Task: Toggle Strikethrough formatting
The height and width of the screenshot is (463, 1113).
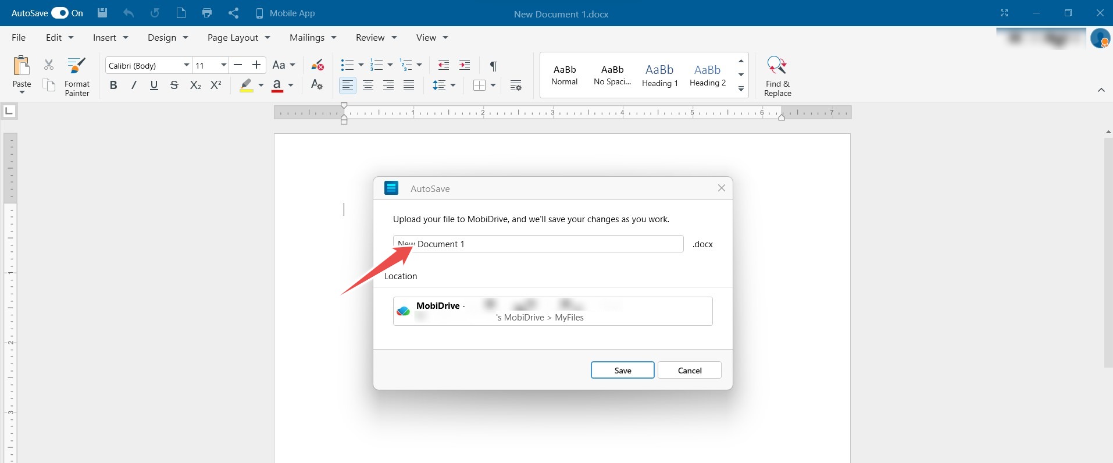Action: coord(174,86)
